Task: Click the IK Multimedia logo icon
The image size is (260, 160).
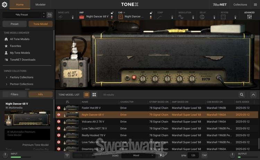Action: tap(5, 5)
